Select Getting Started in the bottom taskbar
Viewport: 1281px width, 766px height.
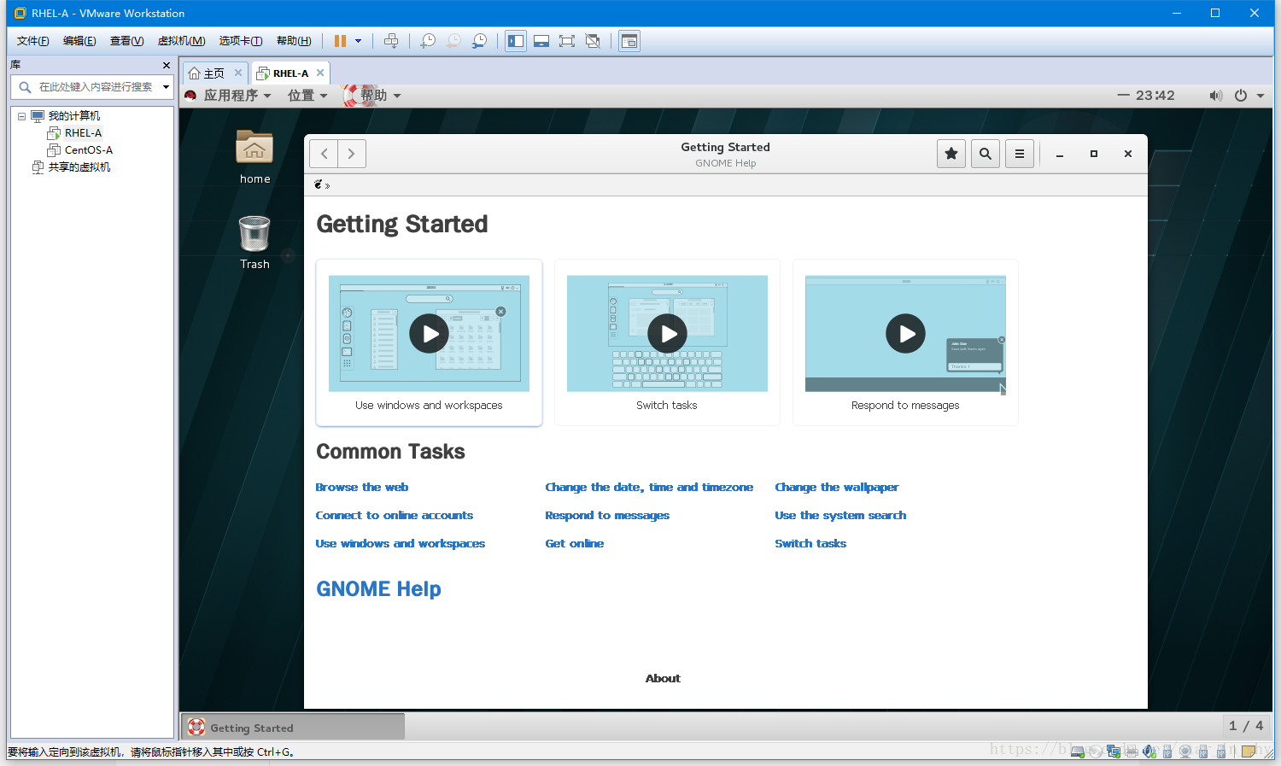point(293,728)
